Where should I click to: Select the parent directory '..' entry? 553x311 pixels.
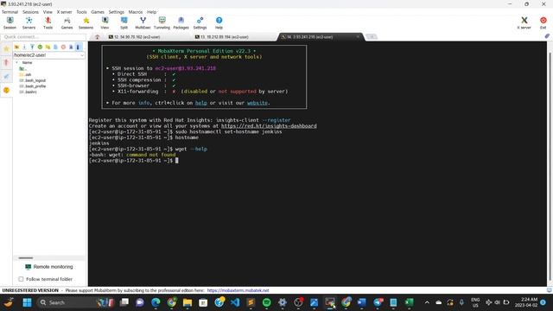(22, 69)
